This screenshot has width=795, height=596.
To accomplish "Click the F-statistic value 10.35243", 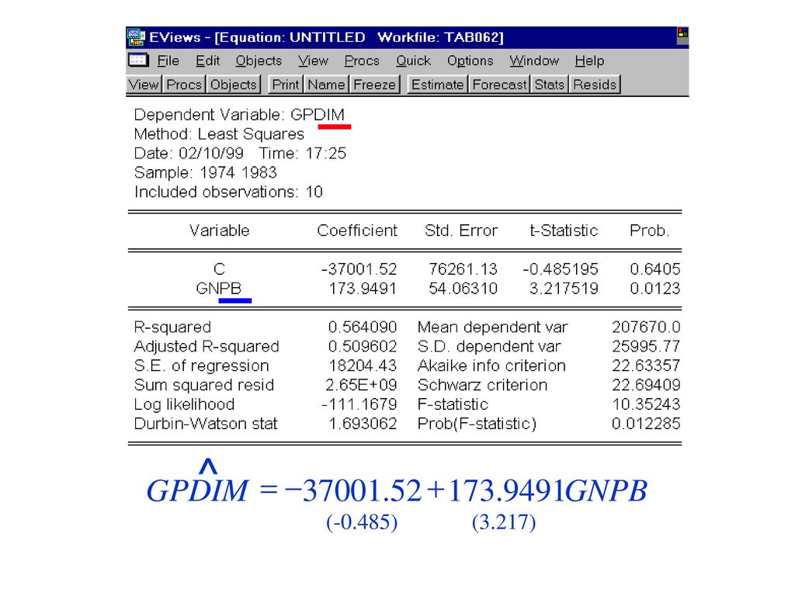I will point(647,404).
